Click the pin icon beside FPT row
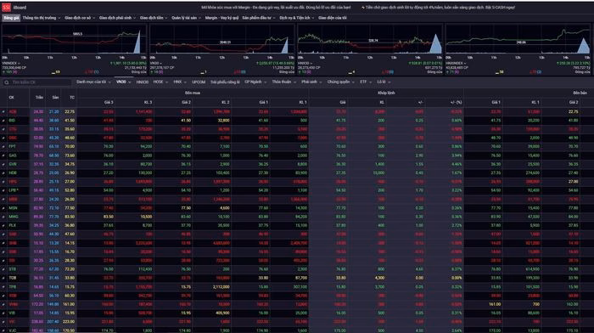Screen dimensions: 594x333 (3, 146)
